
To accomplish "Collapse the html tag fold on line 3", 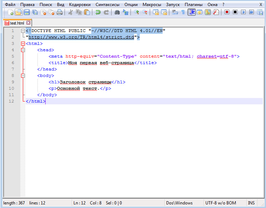I will click(x=23, y=43).
